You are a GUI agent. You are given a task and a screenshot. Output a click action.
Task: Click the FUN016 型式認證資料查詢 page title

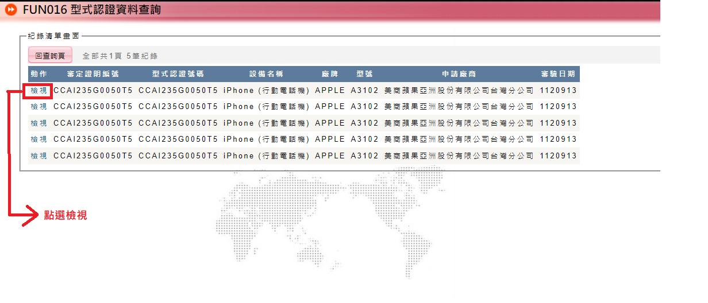[92, 10]
